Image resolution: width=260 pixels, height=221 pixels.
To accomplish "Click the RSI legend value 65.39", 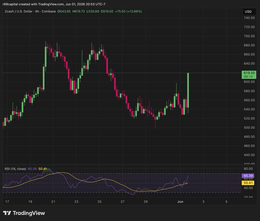I will pyautogui.click(x=32, y=169).
